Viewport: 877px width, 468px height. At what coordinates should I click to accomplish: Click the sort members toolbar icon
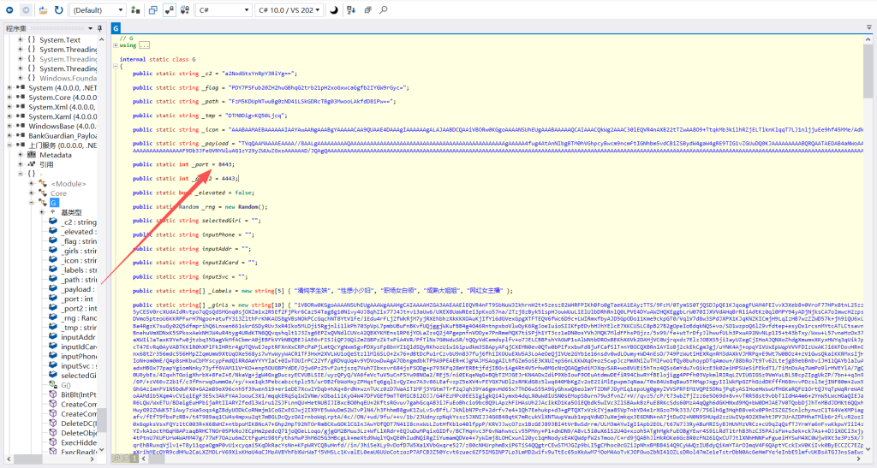click(350, 10)
